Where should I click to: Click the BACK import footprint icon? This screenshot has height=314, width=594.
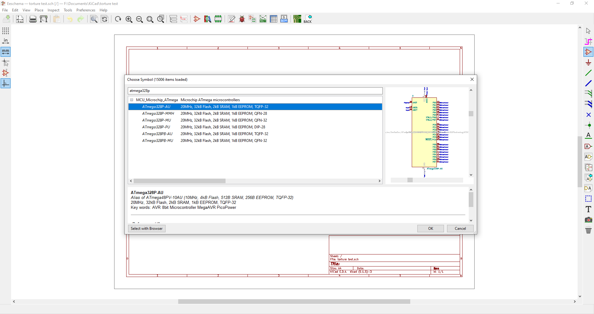(308, 19)
